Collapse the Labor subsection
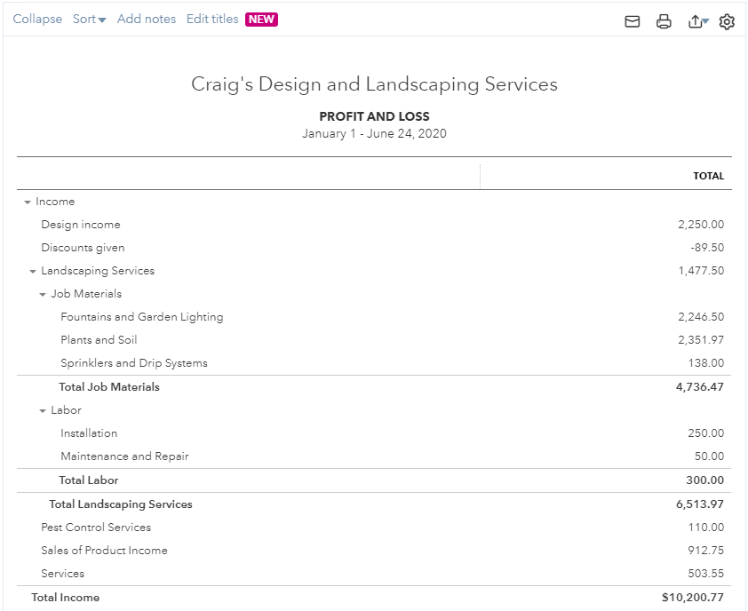748x611 pixels. click(43, 411)
